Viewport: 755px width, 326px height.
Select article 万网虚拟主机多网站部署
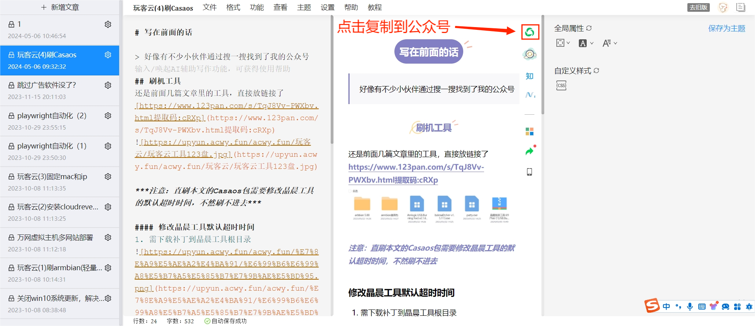[60, 243]
